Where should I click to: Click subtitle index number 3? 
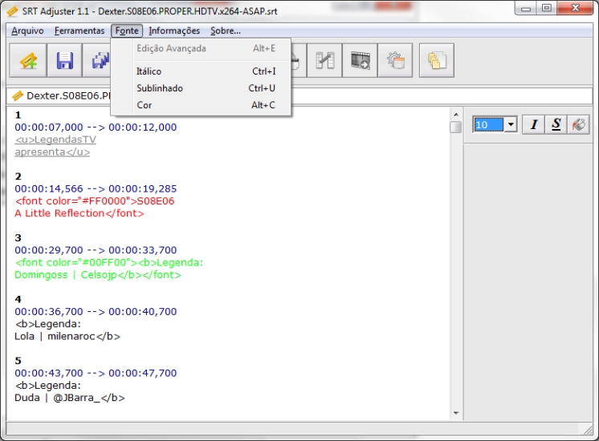[18, 237]
